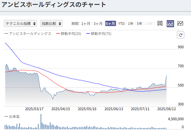This screenshot has height=130, width=191.
Task: Toggle 移動平均(75) legend series
Action: (99, 33)
